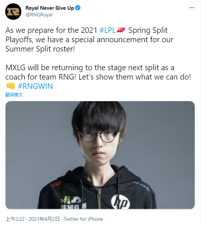Open the @RNGRoyal handle link
201x226 pixels.
point(39,15)
